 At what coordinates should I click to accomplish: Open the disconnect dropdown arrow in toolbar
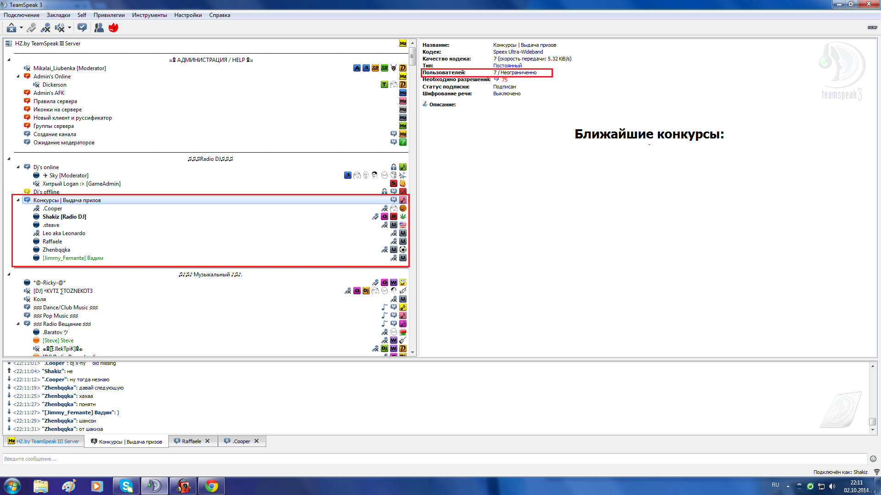click(x=21, y=28)
